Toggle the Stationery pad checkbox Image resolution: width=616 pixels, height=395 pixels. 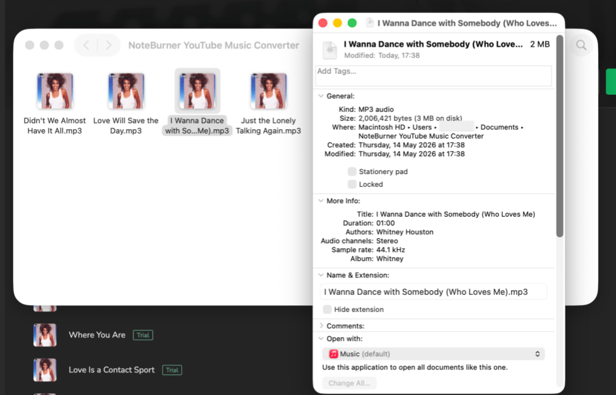[352, 172]
